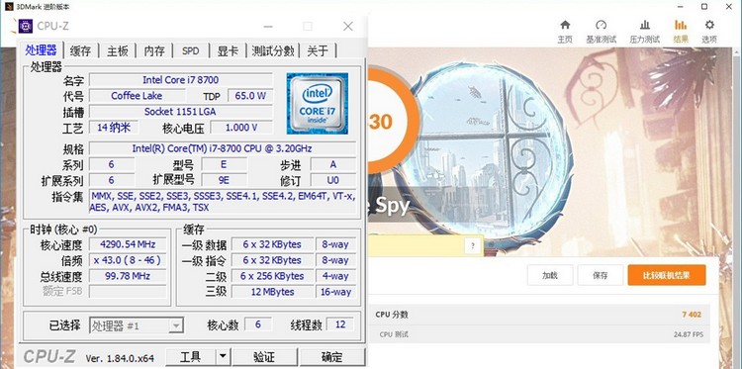742x369 pixels.
Task: Click the 保存 button
Action: click(601, 275)
